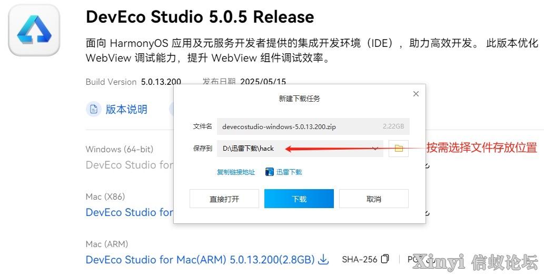Open the Mac (X86) DevEco Studio link

130,212
